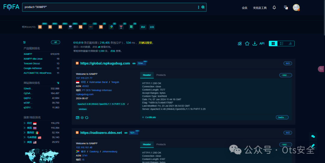Select Header tab in global.rspkugubug.com card

[147, 75]
